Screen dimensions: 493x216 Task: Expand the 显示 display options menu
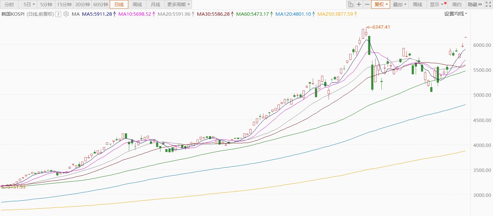[x=436, y=4]
